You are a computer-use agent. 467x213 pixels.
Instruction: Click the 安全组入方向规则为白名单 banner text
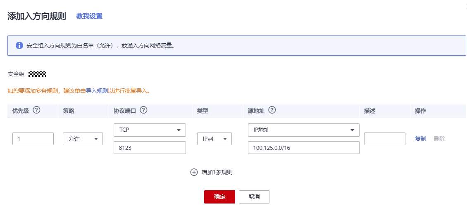(100, 46)
